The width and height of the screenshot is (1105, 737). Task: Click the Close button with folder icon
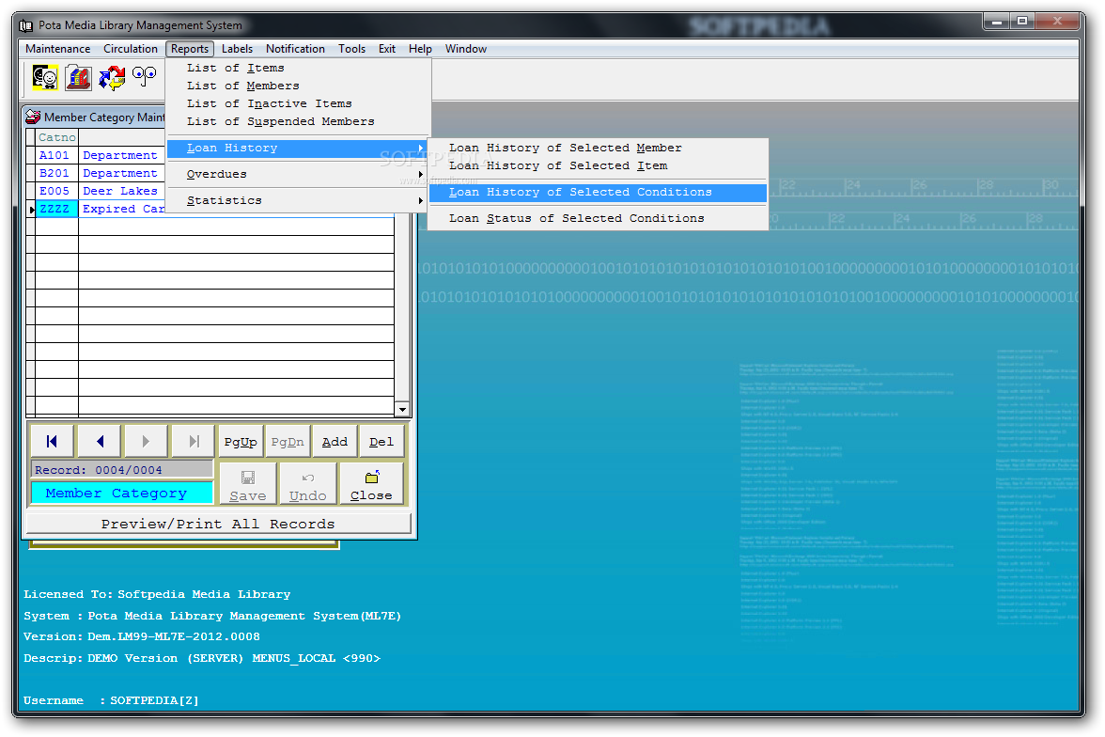371,484
